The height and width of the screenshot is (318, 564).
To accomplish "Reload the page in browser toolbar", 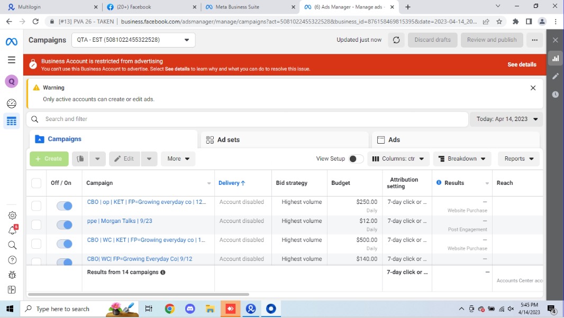I will (35, 22).
